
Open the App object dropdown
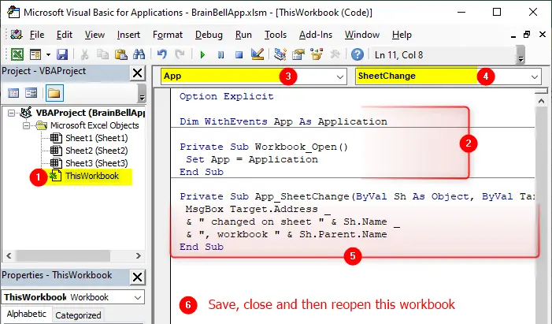click(x=339, y=76)
